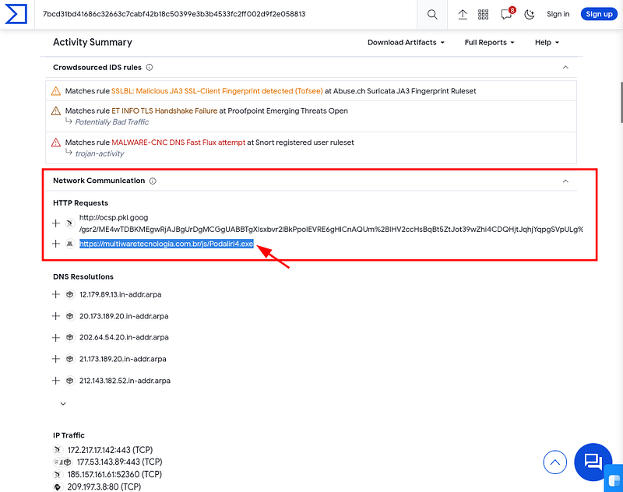Toggle dark mode moon icon
The width and height of the screenshot is (623, 492).
(x=529, y=15)
